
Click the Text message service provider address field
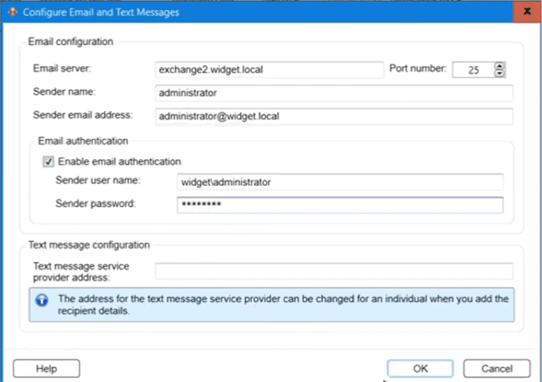[x=334, y=271]
